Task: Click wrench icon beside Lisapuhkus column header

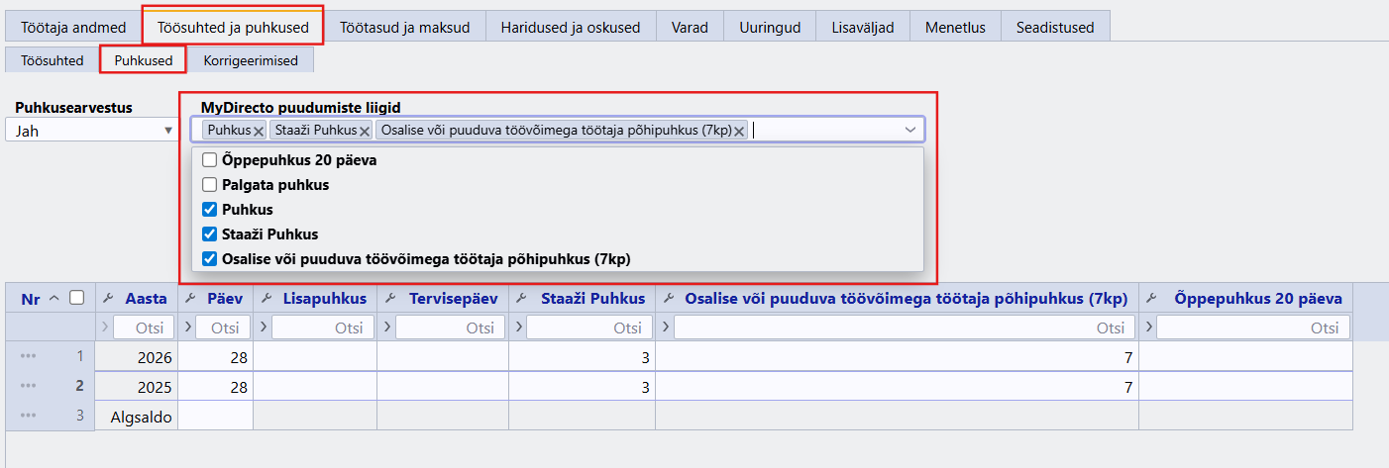Action: (x=267, y=298)
